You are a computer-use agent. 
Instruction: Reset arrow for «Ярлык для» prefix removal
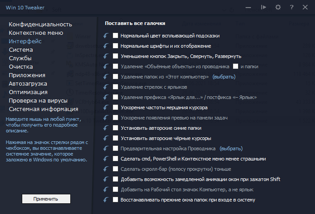[106, 97]
